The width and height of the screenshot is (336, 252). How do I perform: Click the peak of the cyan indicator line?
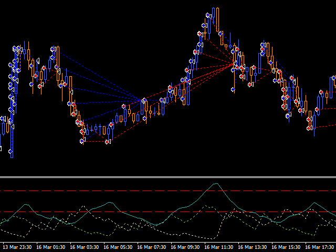tap(215, 184)
